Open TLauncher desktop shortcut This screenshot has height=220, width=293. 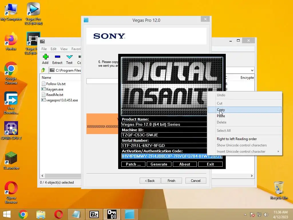pyautogui.click(x=11, y=160)
